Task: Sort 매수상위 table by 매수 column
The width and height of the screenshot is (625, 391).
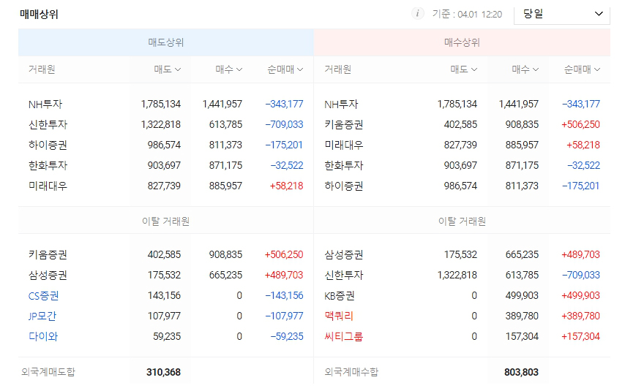Action: 525,69
